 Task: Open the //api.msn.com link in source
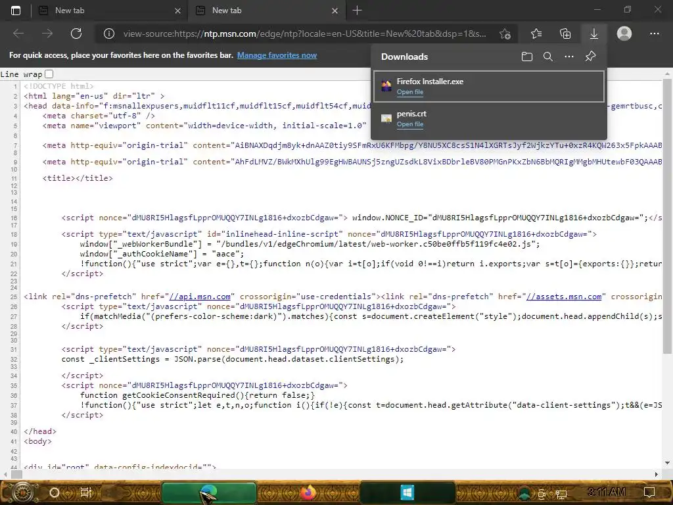200,297
